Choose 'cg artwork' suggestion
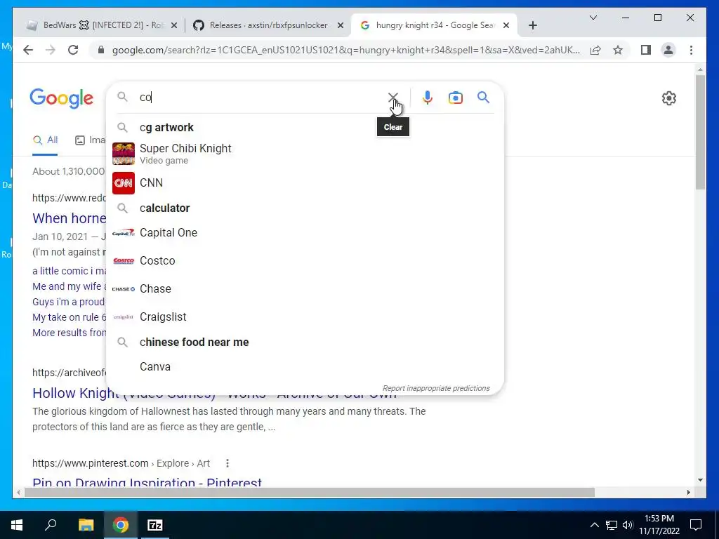 (305, 128)
